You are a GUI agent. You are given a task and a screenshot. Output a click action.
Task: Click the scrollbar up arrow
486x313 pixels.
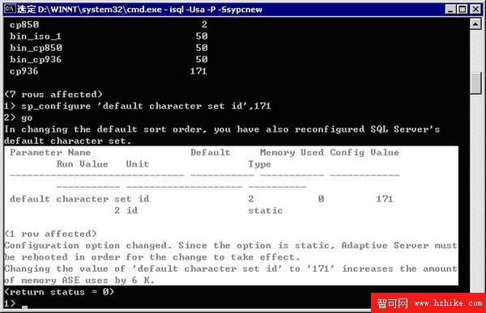click(x=475, y=23)
